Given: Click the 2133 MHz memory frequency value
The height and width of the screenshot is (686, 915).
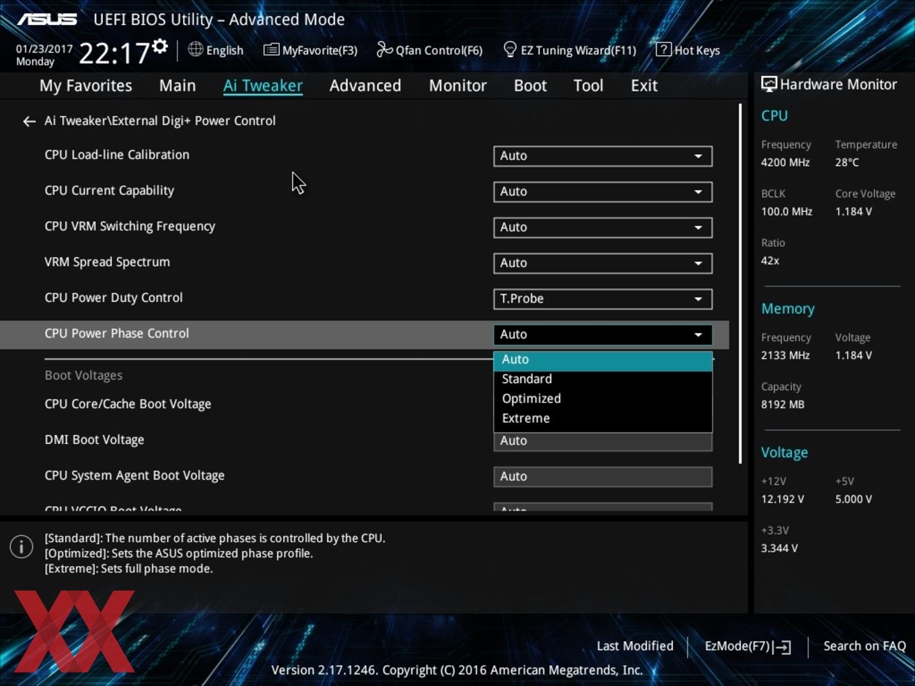Looking at the screenshot, I should click(785, 356).
